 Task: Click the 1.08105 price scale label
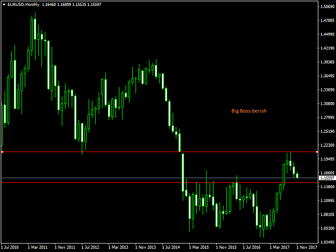tap(327, 214)
